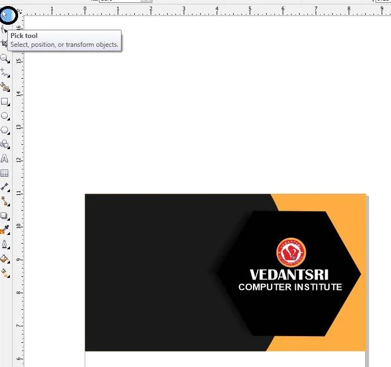Select the Smart Fill tool

coord(4,87)
